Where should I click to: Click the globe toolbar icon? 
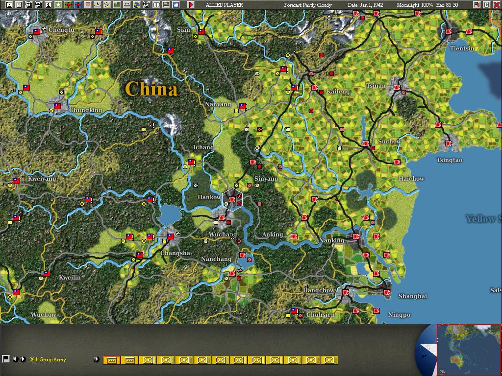point(137,4)
